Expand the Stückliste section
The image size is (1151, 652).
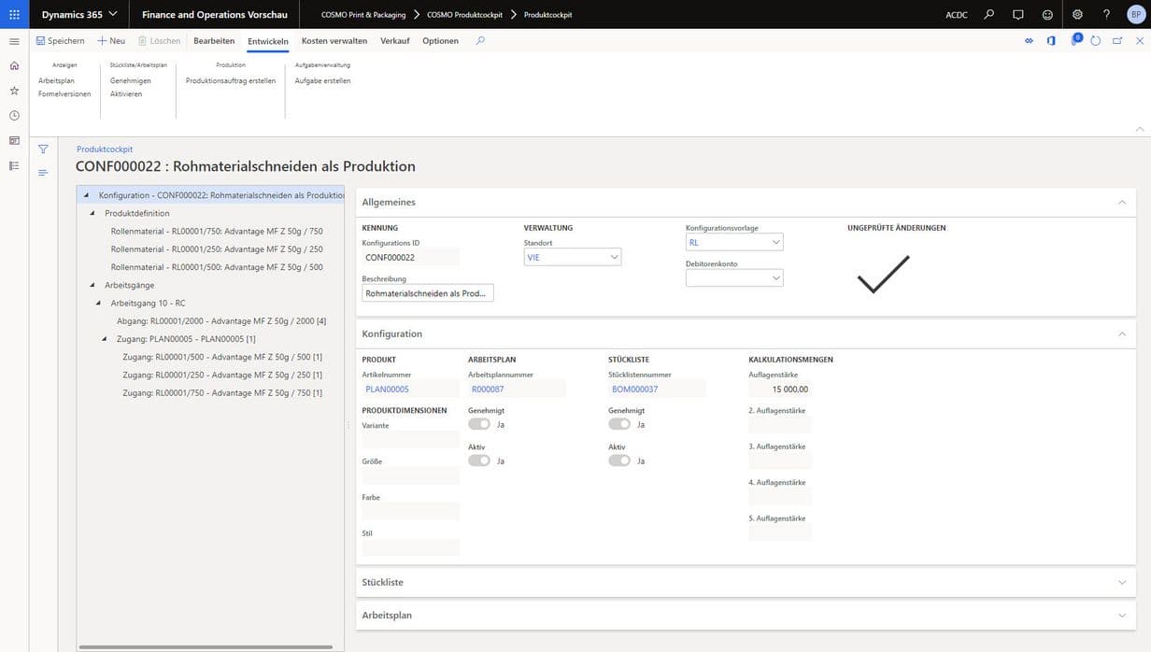(x=1122, y=582)
